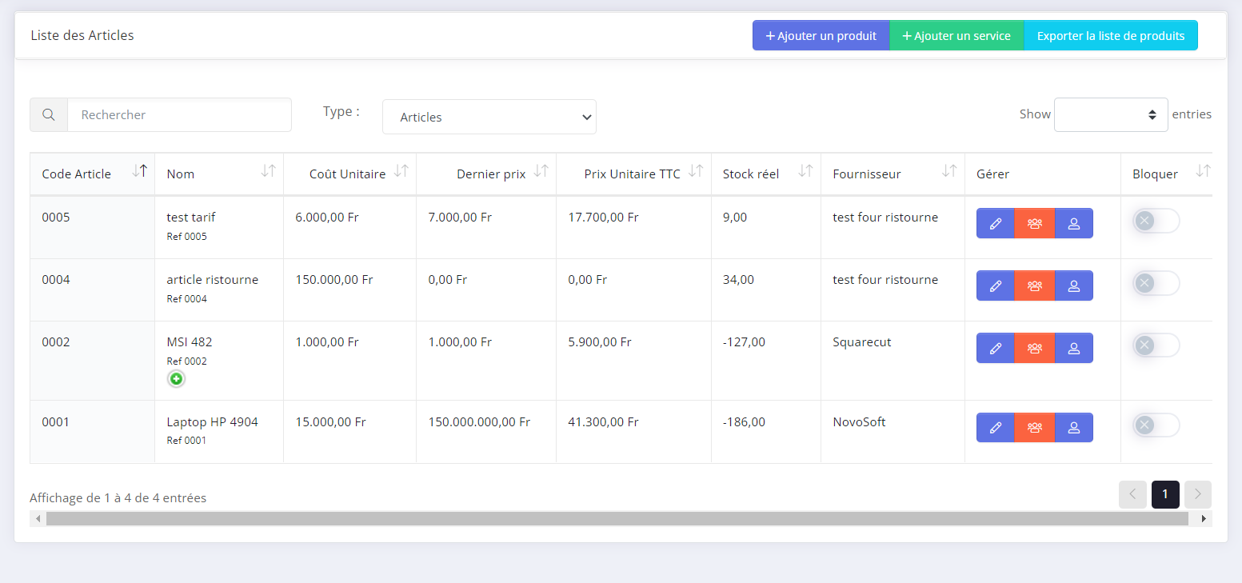1242x583 pixels.
Task: Click the group icon for article ristourne
Action: (1034, 286)
